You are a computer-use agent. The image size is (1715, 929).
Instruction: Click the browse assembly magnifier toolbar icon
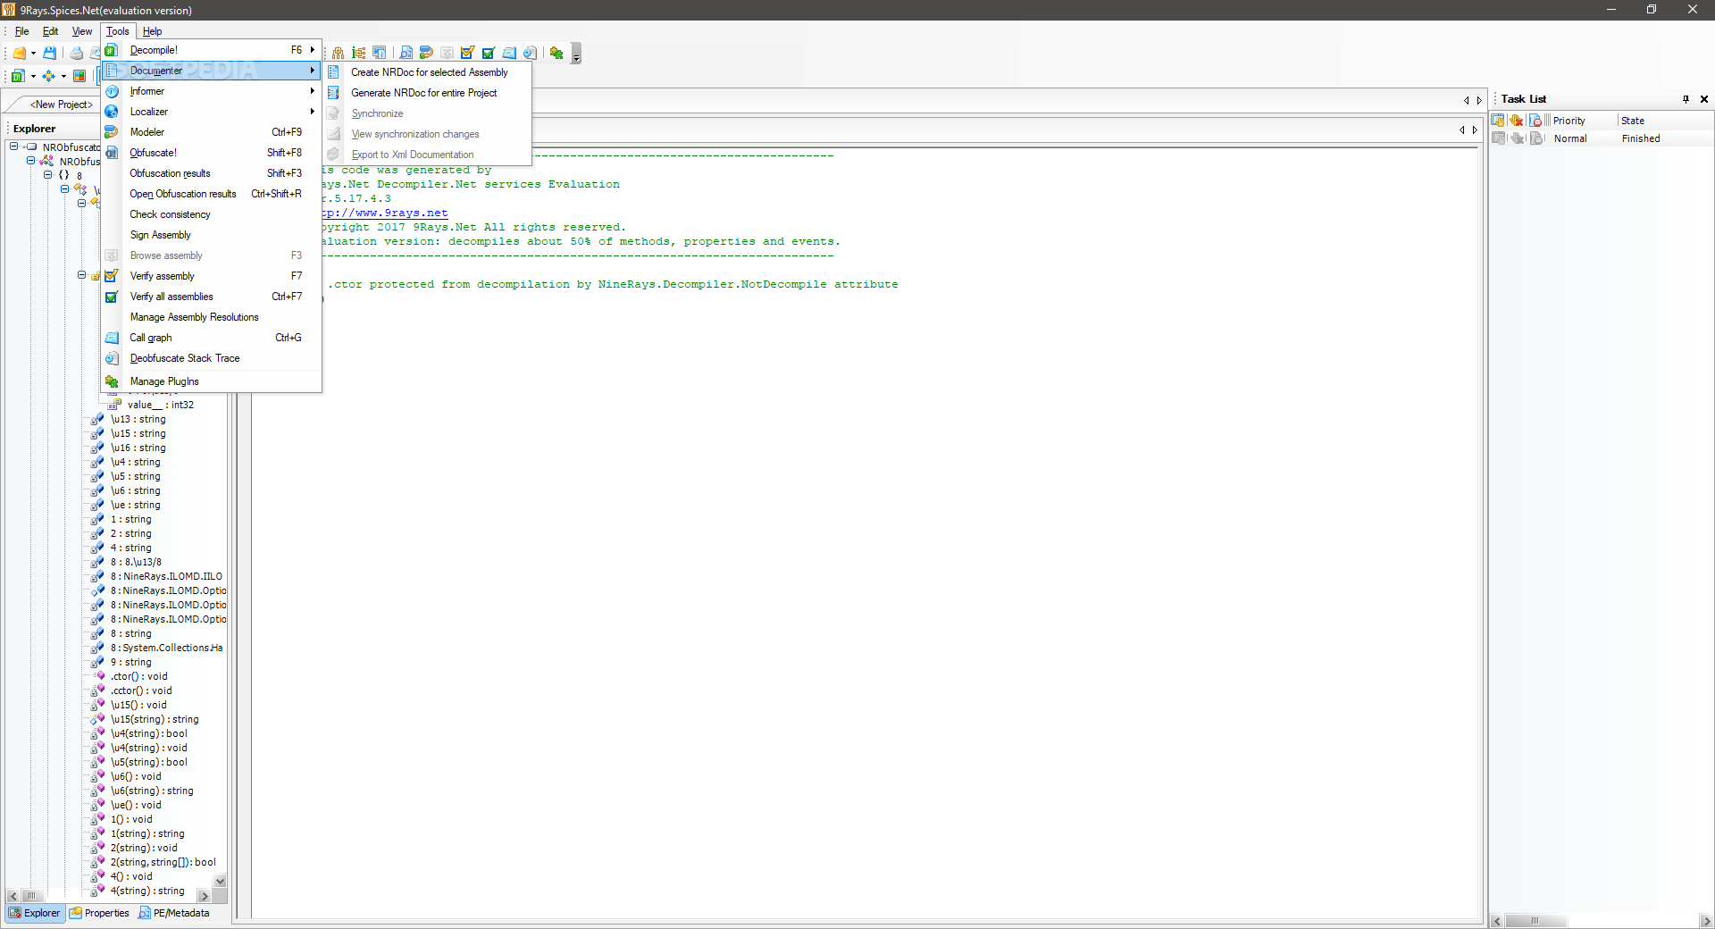click(x=406, y=54)
